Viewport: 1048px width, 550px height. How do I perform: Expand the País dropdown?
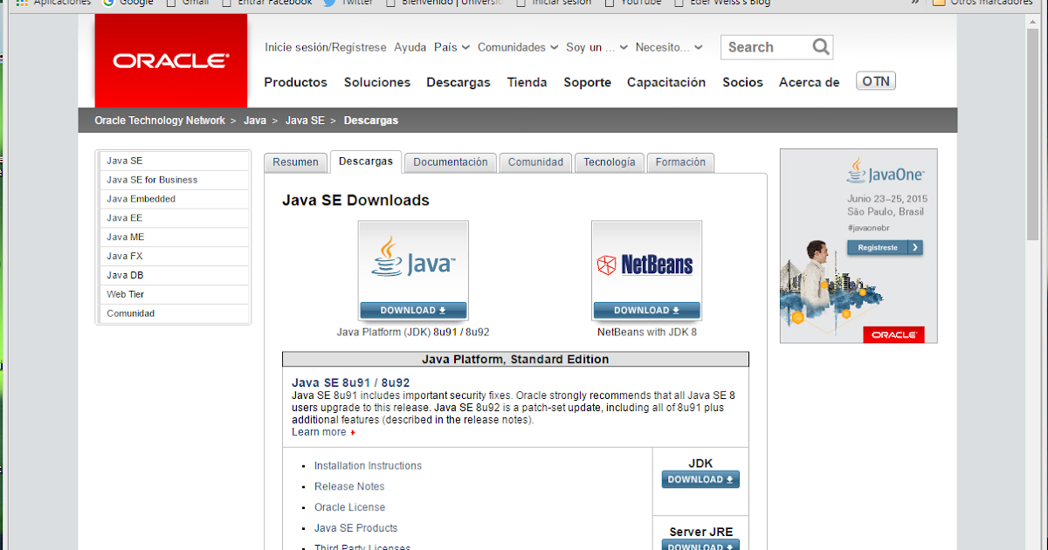pyautogui.click(x=452, y=47)
